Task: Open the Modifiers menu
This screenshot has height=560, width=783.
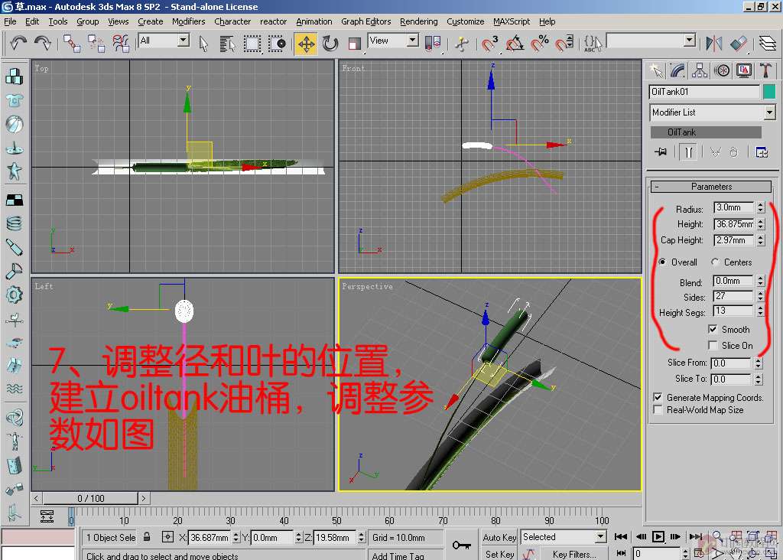Action: click(x=188, y=21)
